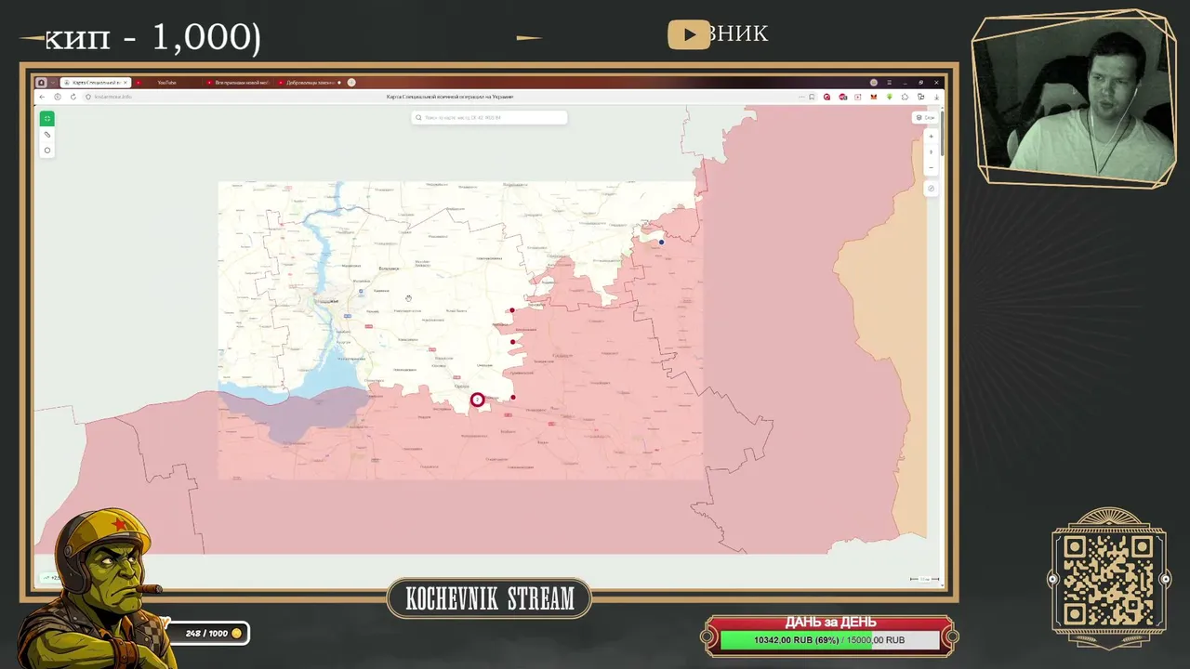Bookmark this page in the address bar
The width and height of the screenshot is (1190, 669).
pyautogui.click(x=812, y=97)
